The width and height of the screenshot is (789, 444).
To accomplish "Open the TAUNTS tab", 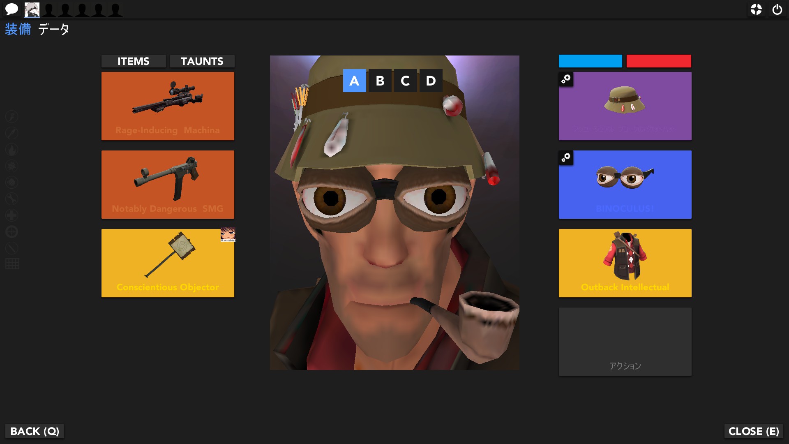I will tap(202, 61).
